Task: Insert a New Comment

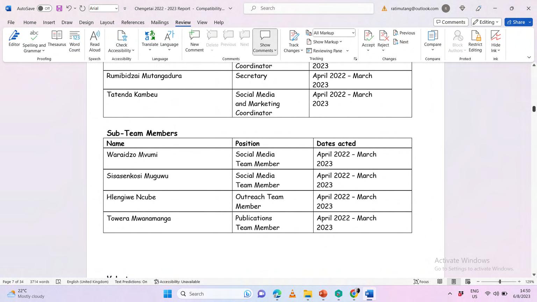Action: pos(194,42)
